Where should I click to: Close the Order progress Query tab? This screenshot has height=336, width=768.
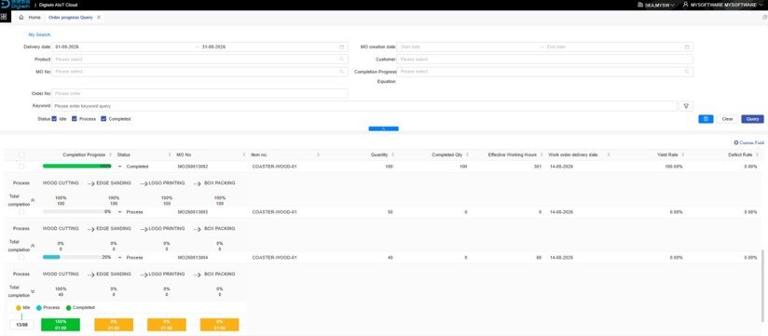click(x=99, y=17)
